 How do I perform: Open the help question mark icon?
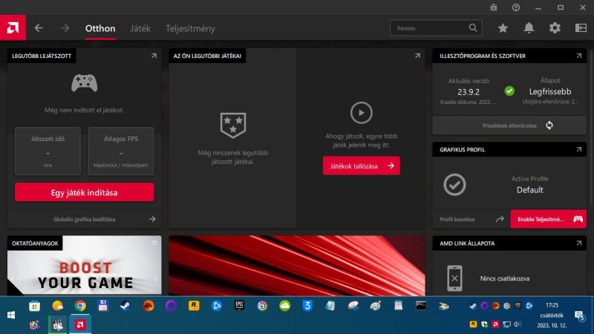click(x=516, y=7)
